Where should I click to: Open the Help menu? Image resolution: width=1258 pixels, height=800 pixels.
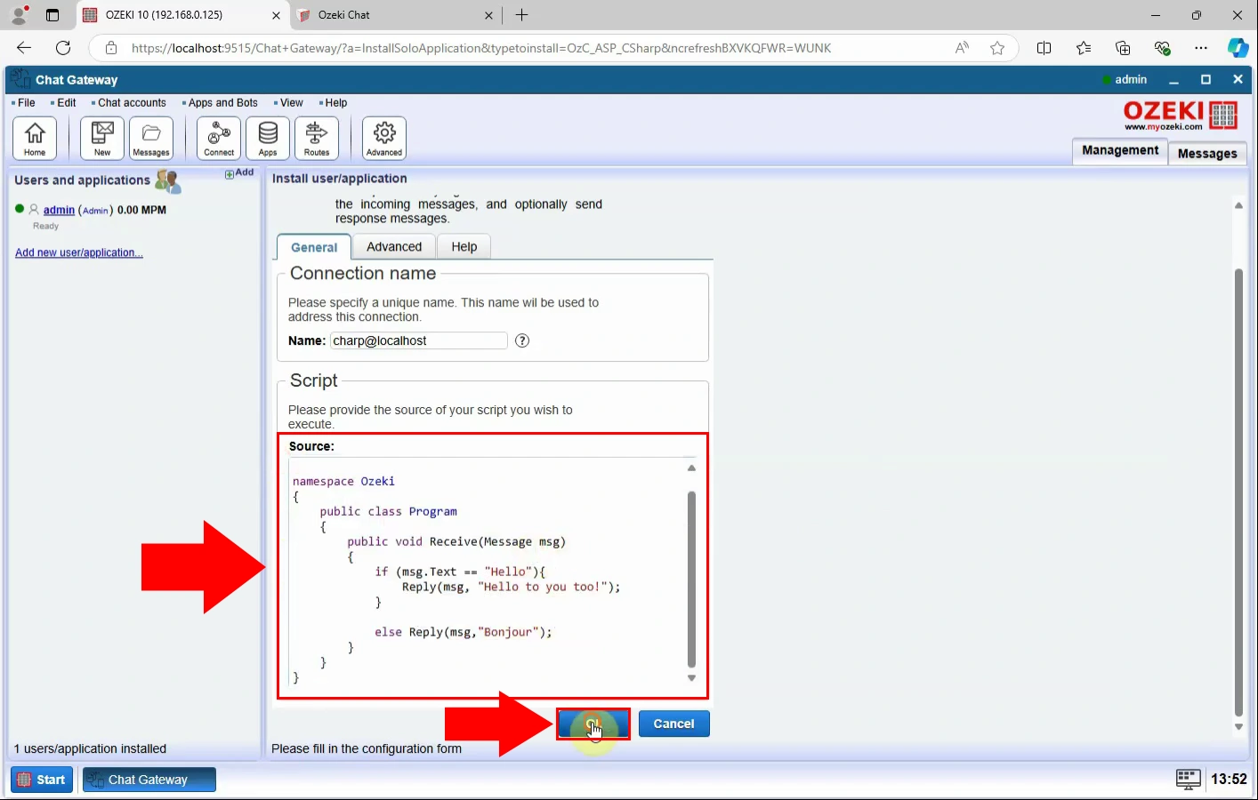[335, 103]
